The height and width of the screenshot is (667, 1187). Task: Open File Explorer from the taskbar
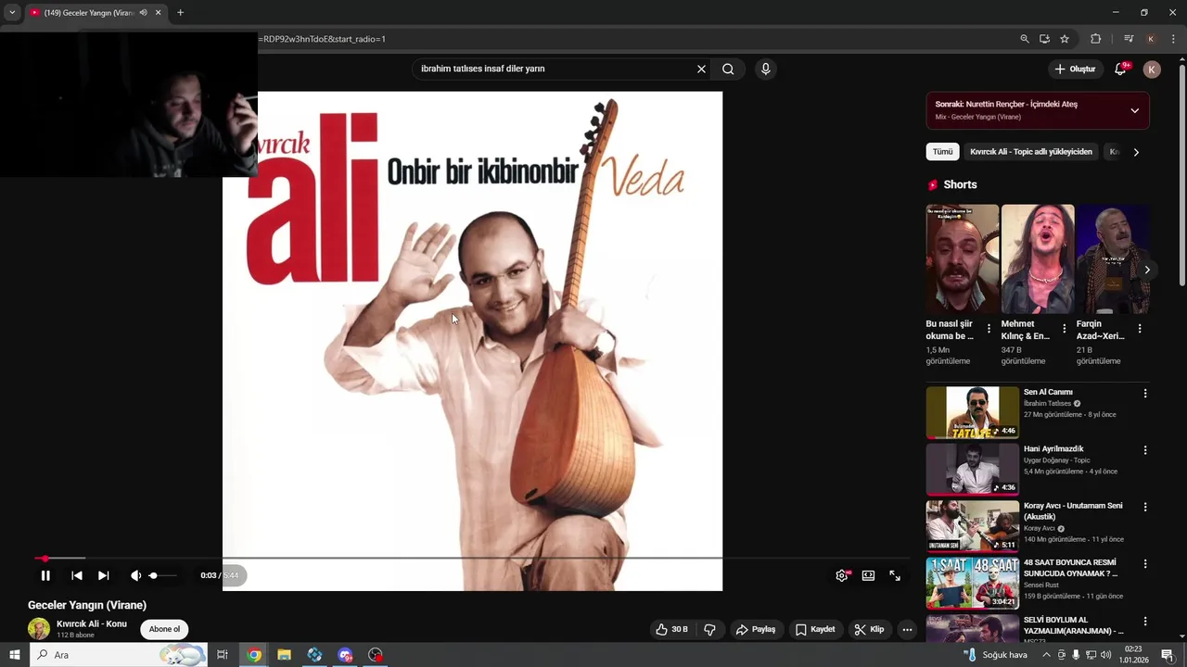(x=285, y=655)
